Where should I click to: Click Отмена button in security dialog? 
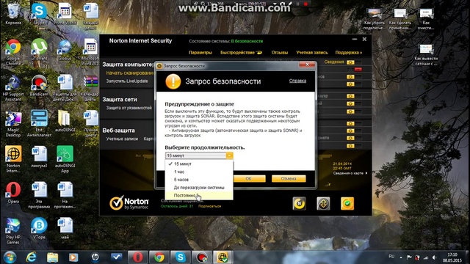pyautogui.click(x=289, y=179)
